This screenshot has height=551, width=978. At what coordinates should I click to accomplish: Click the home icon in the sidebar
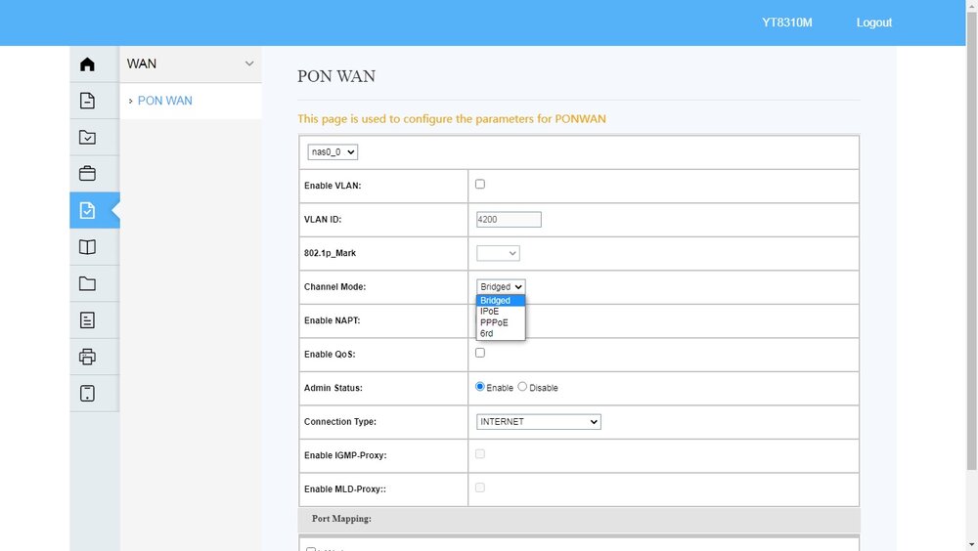point(87,64)
